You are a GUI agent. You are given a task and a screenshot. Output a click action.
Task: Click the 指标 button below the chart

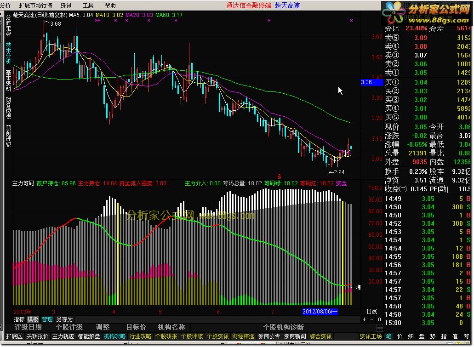click(x=19, y=319)
